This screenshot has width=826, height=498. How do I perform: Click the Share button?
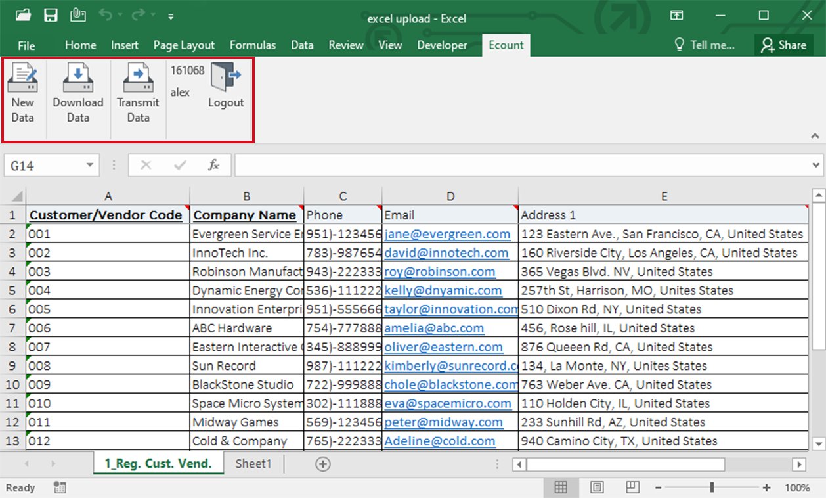click(783, 45)
